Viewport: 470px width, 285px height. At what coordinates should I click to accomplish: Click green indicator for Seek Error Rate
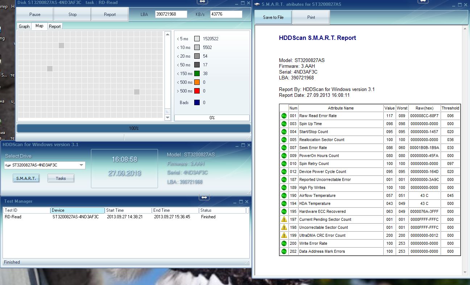284,148
